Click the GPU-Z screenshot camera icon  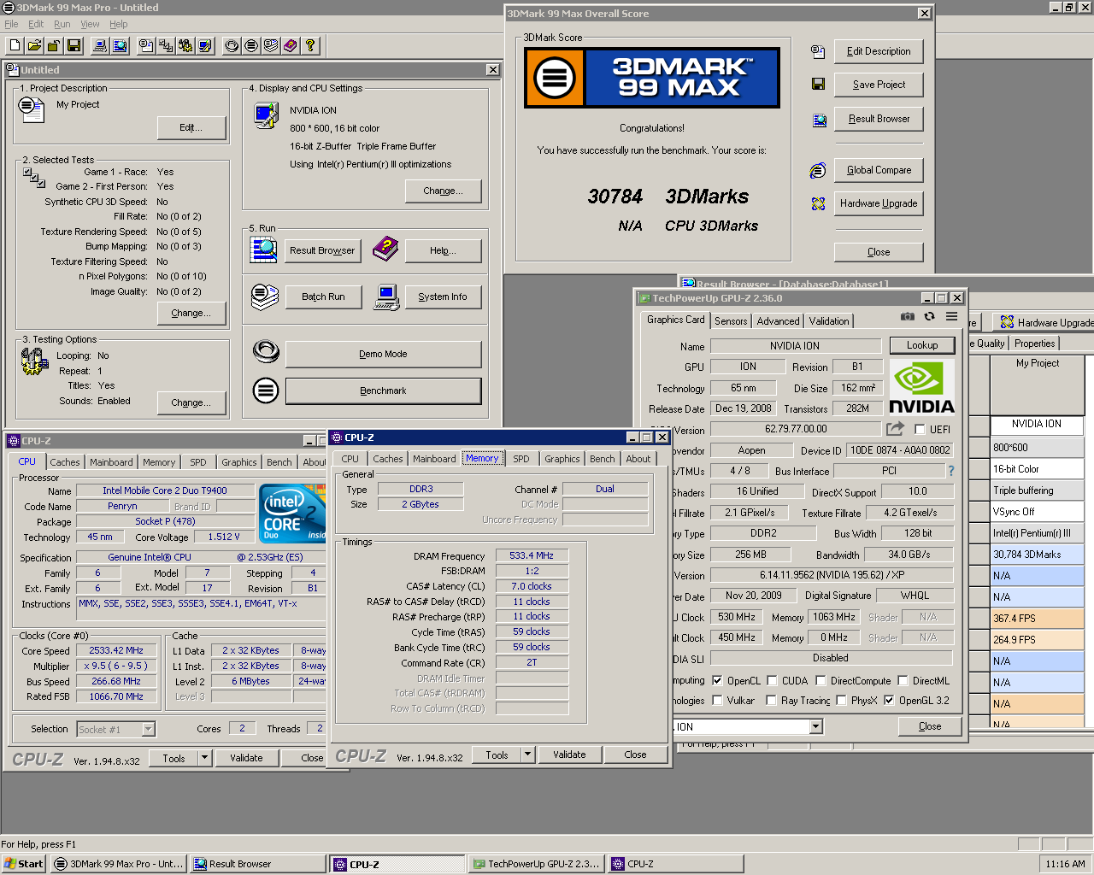tap(908, 316)
